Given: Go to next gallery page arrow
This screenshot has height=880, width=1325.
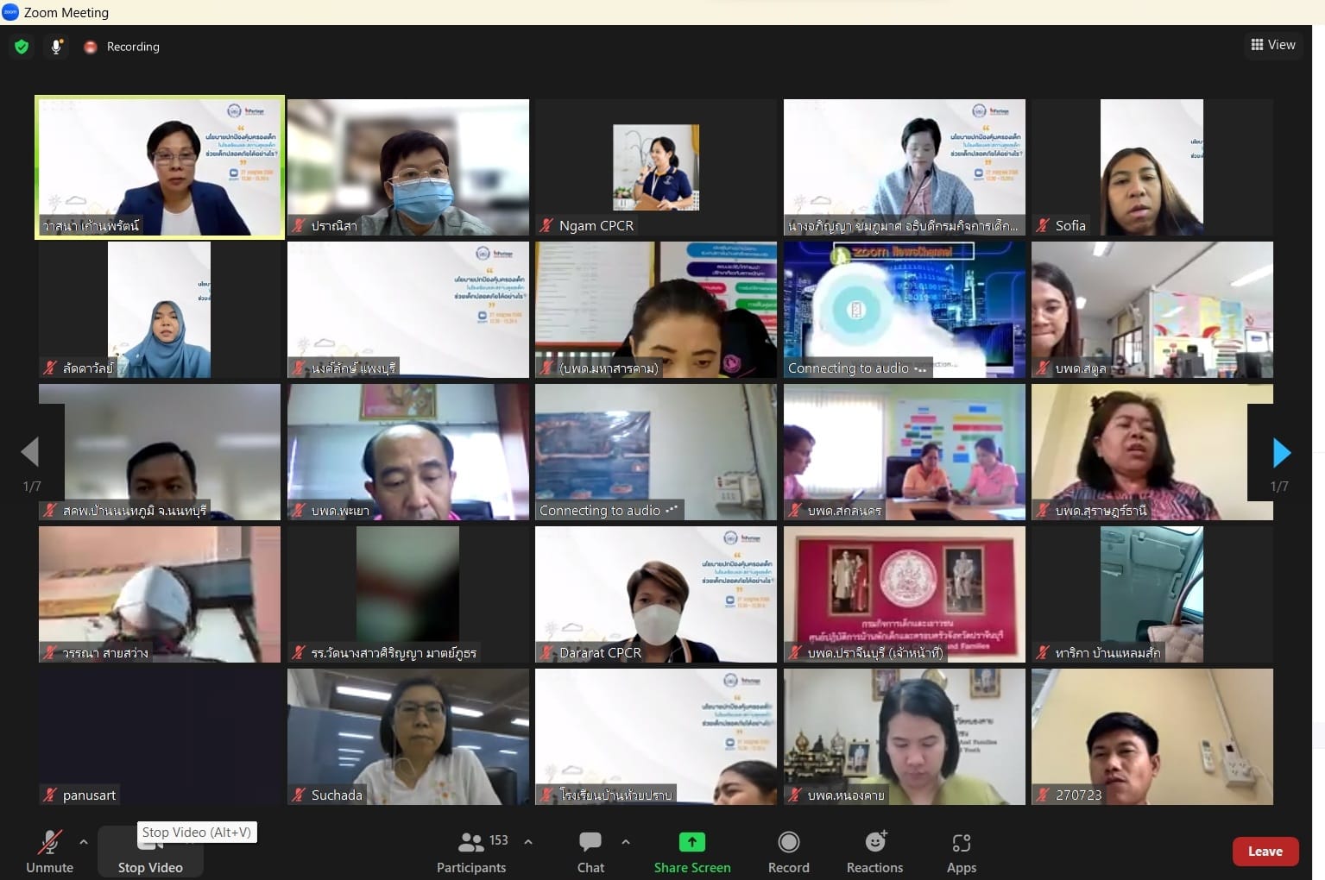Looking at the screenshot, I should click(x=1281, y=452).
